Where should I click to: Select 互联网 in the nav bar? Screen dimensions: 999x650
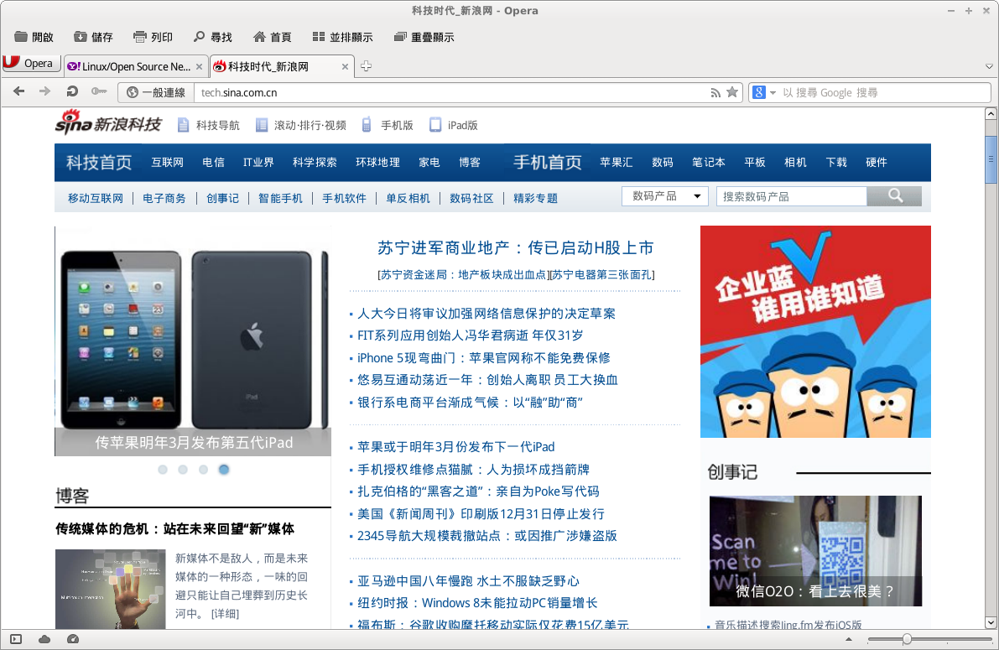[167, 163]
